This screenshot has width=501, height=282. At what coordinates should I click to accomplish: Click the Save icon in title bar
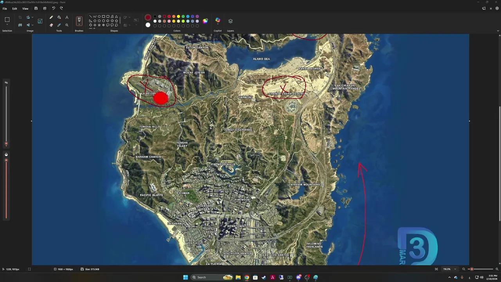[36, 8]
